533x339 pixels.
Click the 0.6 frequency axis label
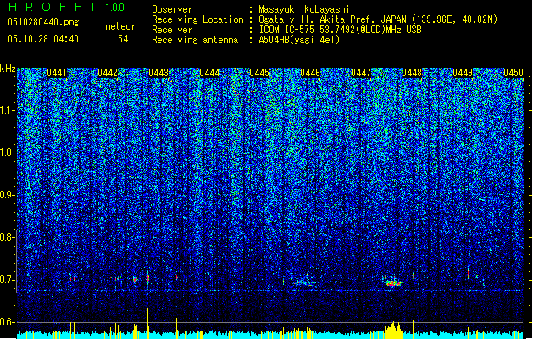tap(7, 322)
